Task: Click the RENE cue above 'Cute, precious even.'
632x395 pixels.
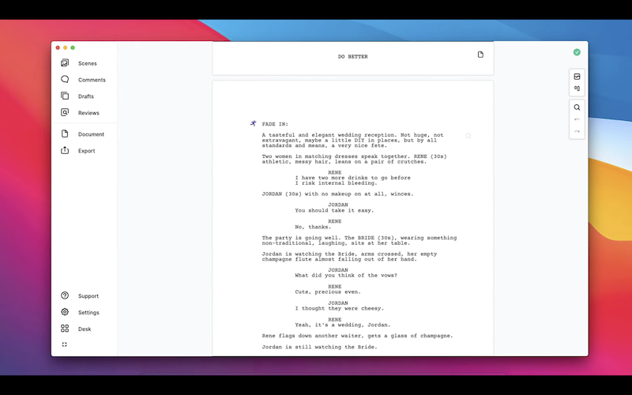Action: 334,287
